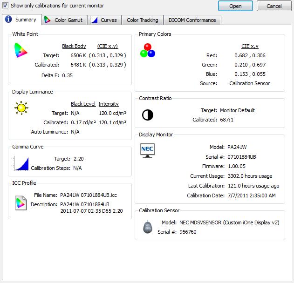
Task: Click the Calibration Sensor device icon
Action: click(x=148, y=227)
